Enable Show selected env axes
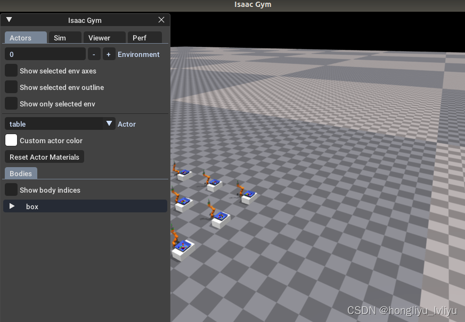Image resolution: width=465 pixels, height=322 pixels. 11,71
